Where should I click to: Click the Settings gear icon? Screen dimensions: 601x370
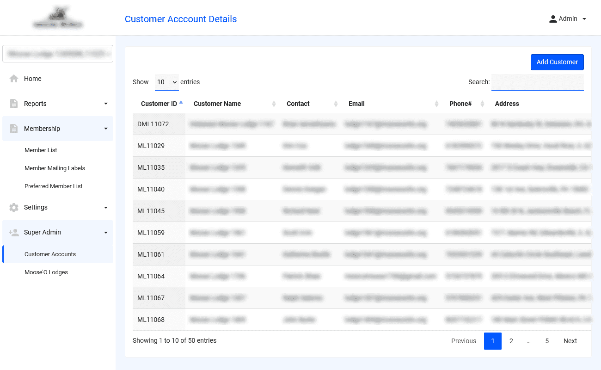[14, 207]
